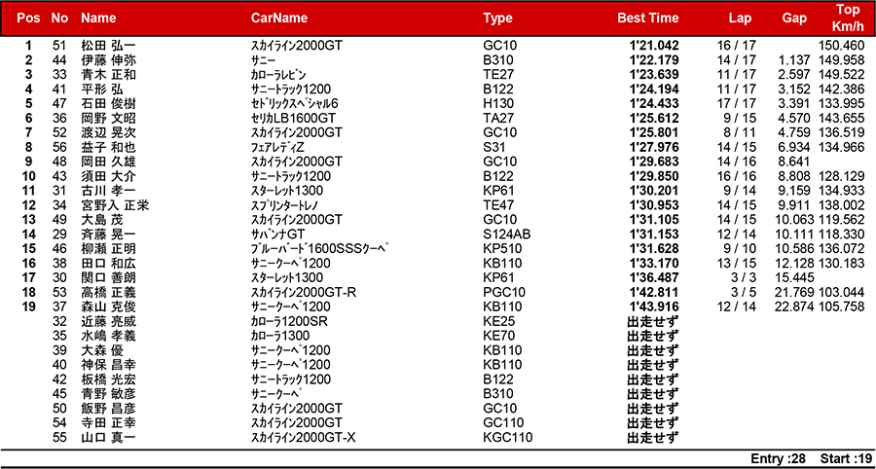Select driver name 水嶋 孝義
This screenshot has height=469, width=876.
click(x=108, y=336)
